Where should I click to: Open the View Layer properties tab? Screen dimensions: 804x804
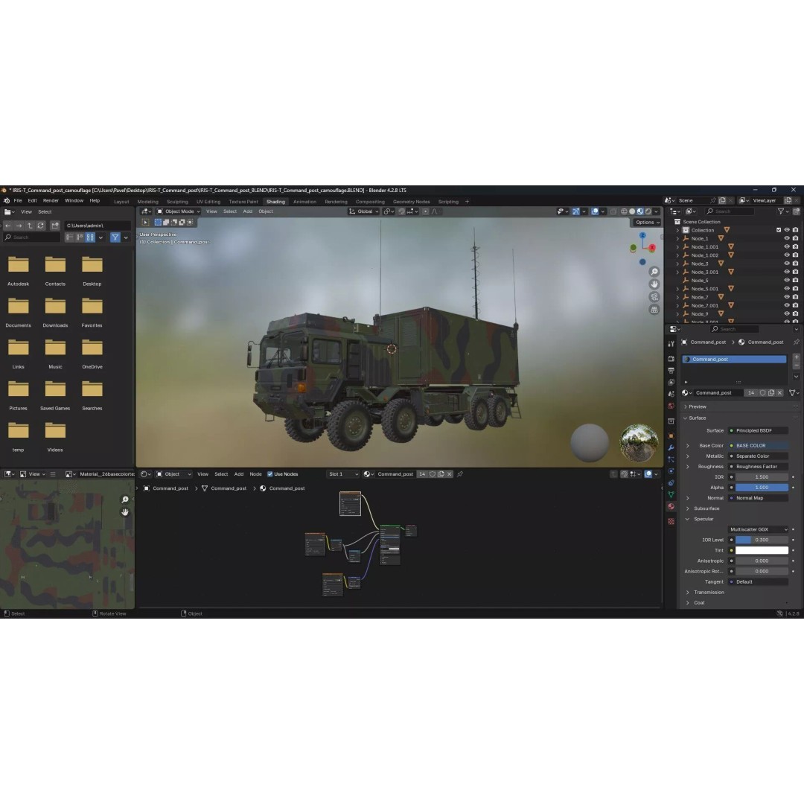coord(671,382)
